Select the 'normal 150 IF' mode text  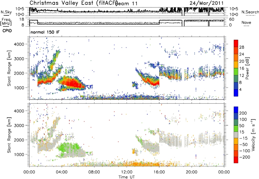45,32
